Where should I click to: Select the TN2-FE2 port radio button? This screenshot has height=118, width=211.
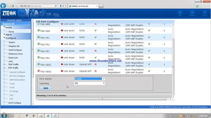(39, 44)
